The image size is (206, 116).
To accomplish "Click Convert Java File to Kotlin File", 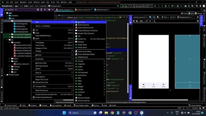I will [x=52, y=94].
